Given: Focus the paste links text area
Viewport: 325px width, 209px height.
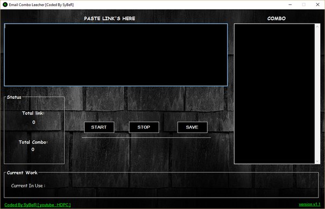Looking at the screenshot, I should [x=116, y=55].
